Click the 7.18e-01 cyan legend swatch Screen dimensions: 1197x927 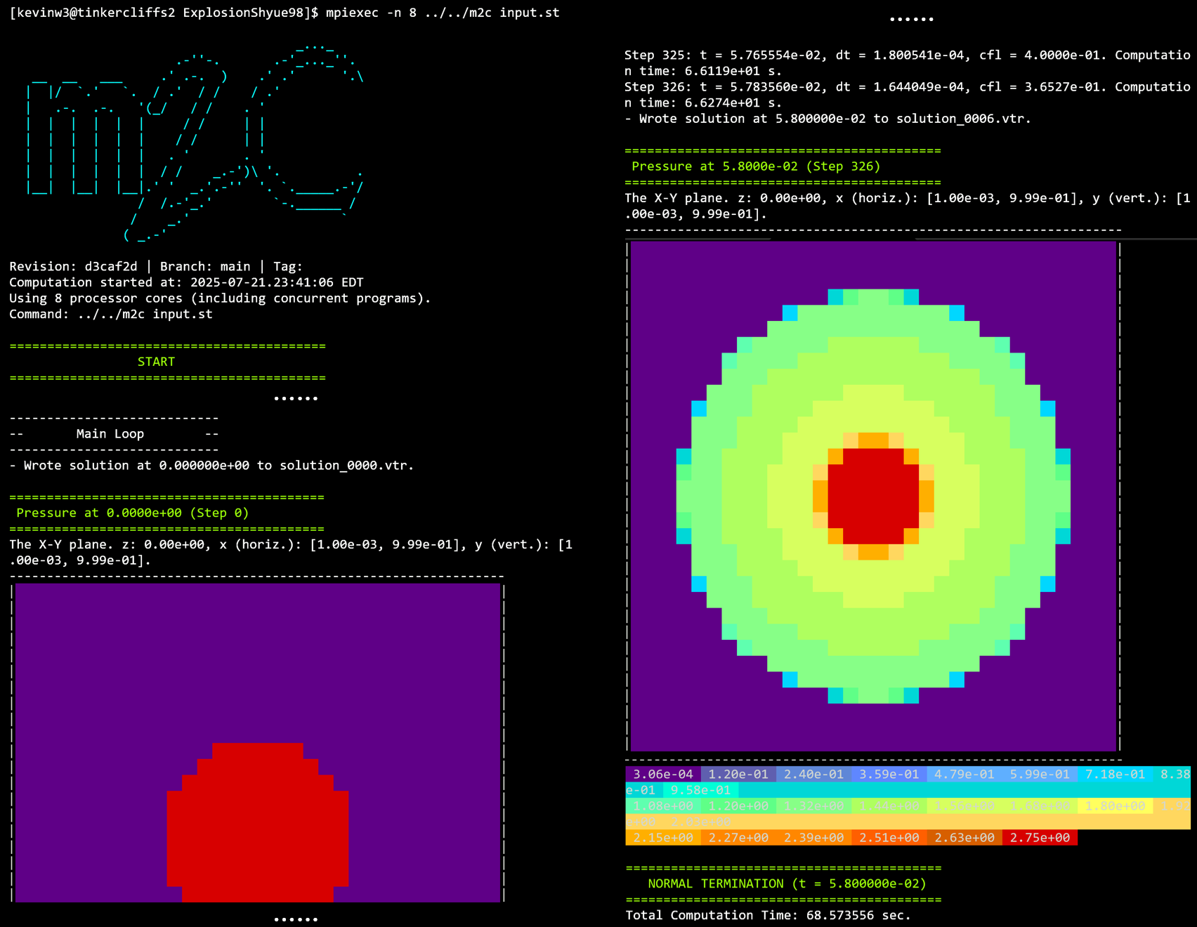point(1115,774)
